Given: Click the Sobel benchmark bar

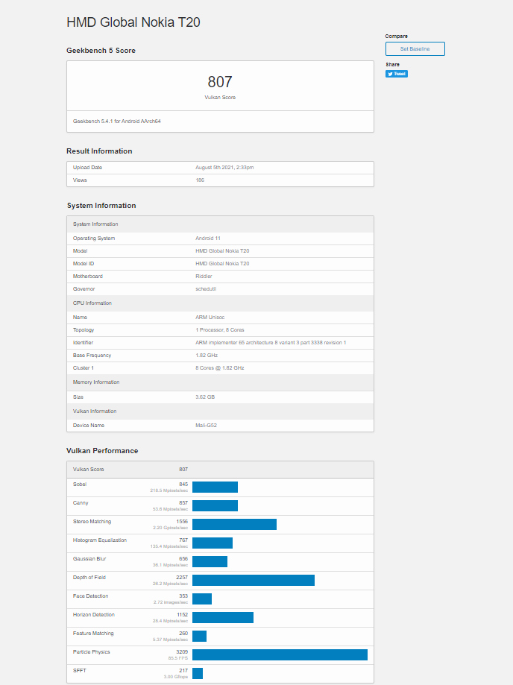Looking at the screenshot, I should [x=215, y=487].
